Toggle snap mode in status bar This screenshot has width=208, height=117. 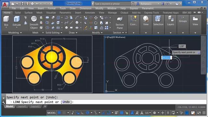tap(64, 113)
